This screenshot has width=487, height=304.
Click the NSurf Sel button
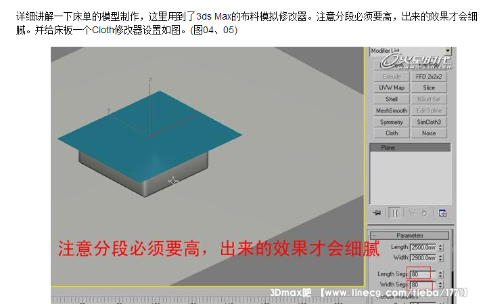[429, 99]
